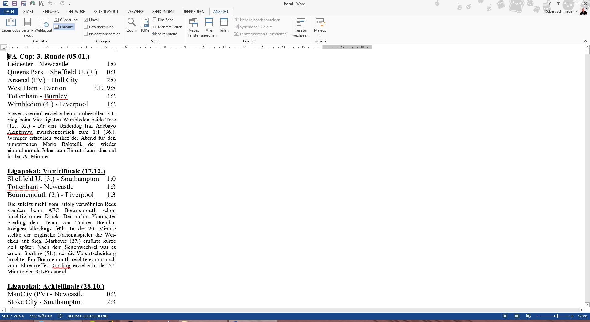Click the Save As icon with pencil
This screenshot has height=322, width=590.
tap(23, 4)
